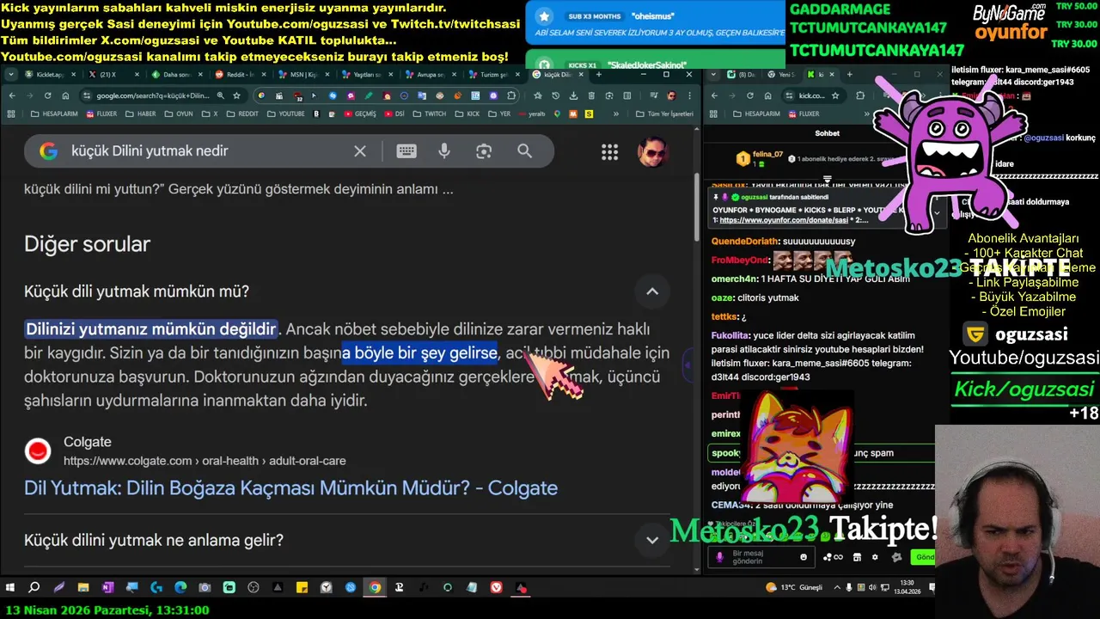
Task: Switch to the Turizm tab
Action: (x=496, y=75)
